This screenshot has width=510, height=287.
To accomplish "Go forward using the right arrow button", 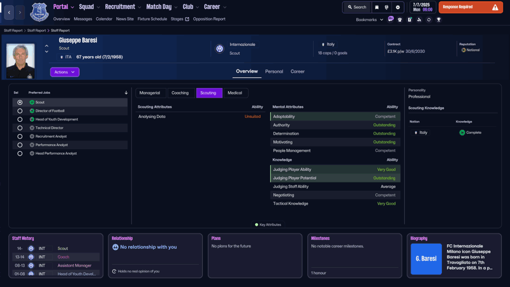I will point(20,12).
